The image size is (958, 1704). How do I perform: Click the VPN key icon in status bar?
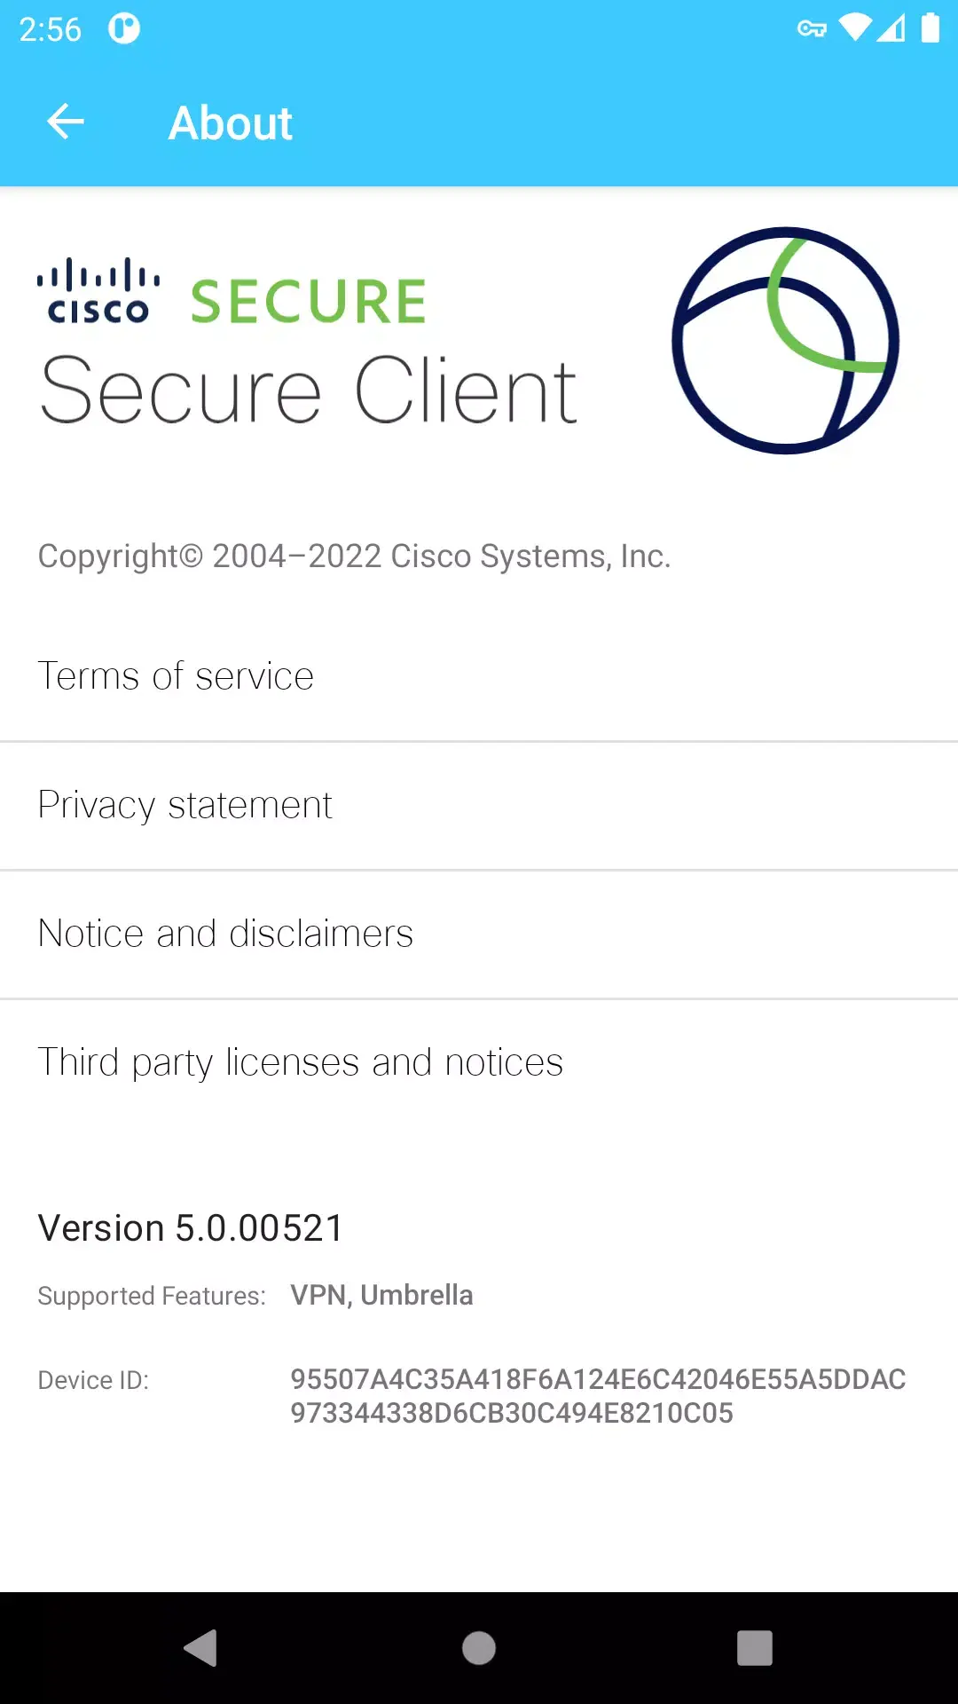click(813, 29)
